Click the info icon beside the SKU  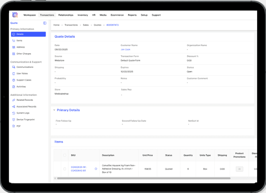pos(96,169)
